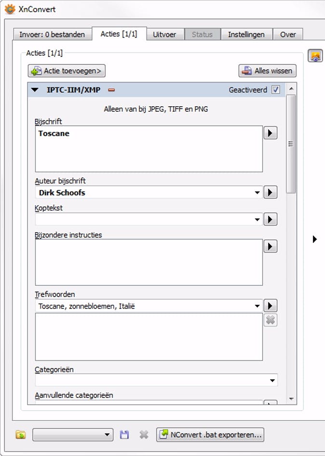Image resolution: width=325 pixels, height=456 pixels.
Task: Click the XnConvert application icon in title bar
Action: coord(10,9)
